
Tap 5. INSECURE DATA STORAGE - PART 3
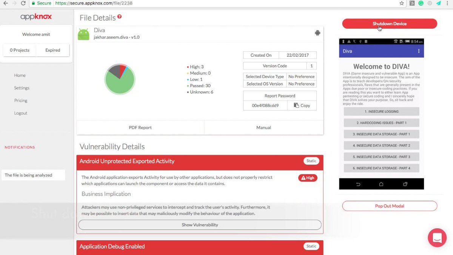[382, 157]
